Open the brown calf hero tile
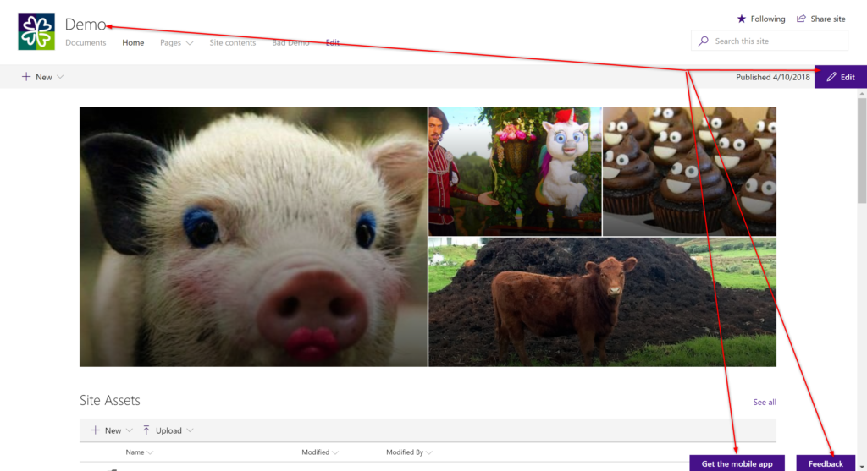867x471 pixels. pyautogui.click(x=602, y=302)
